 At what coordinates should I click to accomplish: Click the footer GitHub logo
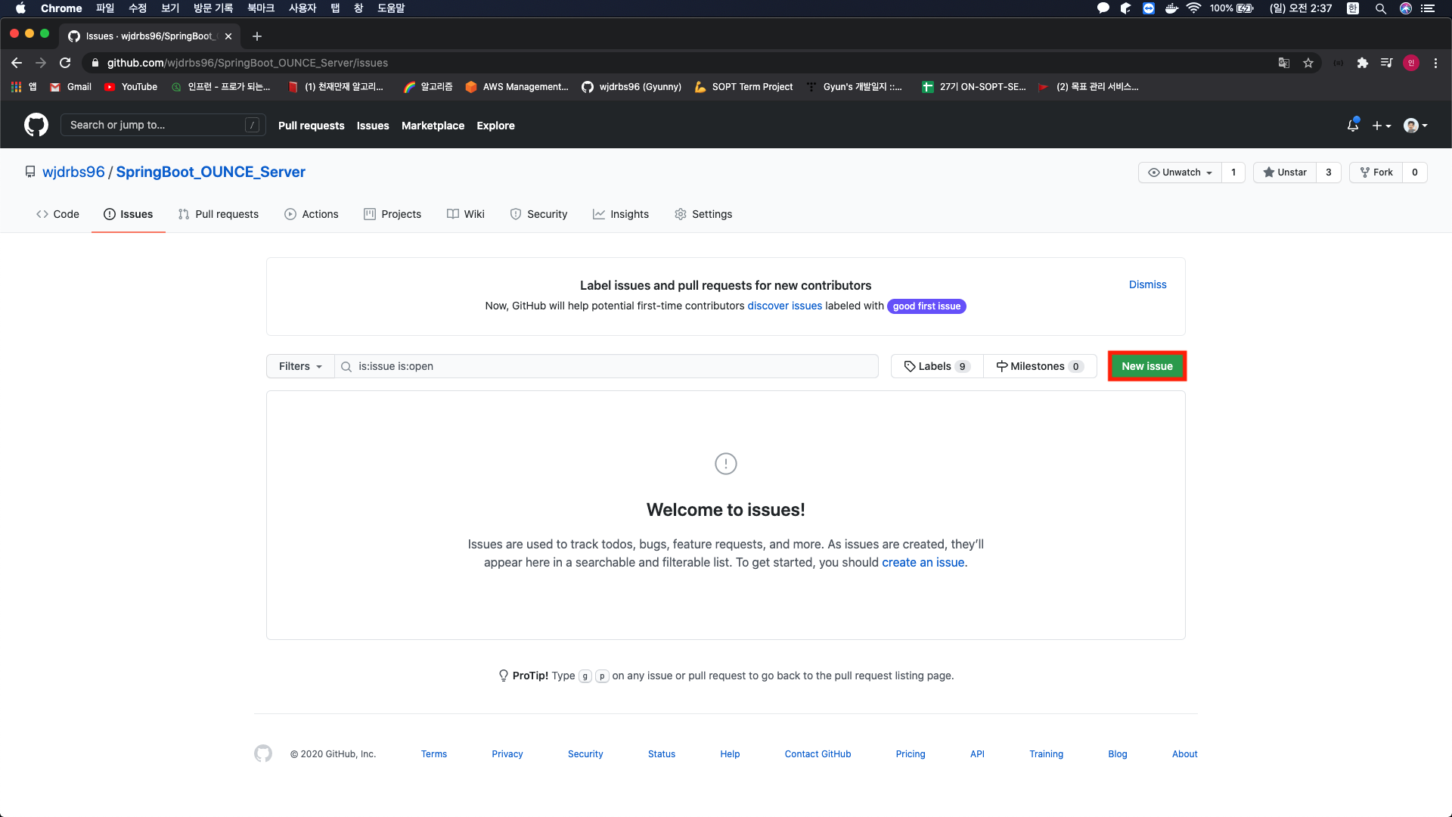coord(262,753)
